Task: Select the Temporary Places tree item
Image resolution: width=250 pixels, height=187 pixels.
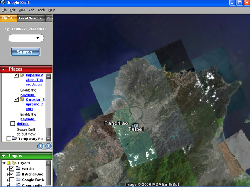Action: [30, 139]
